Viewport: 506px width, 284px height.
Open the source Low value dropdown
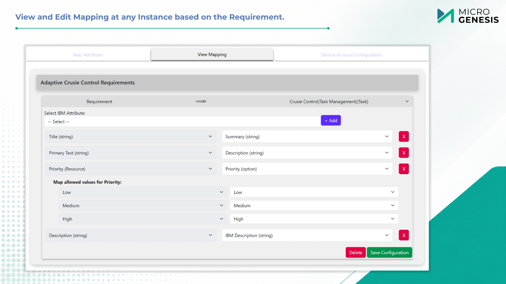[143, 192]
